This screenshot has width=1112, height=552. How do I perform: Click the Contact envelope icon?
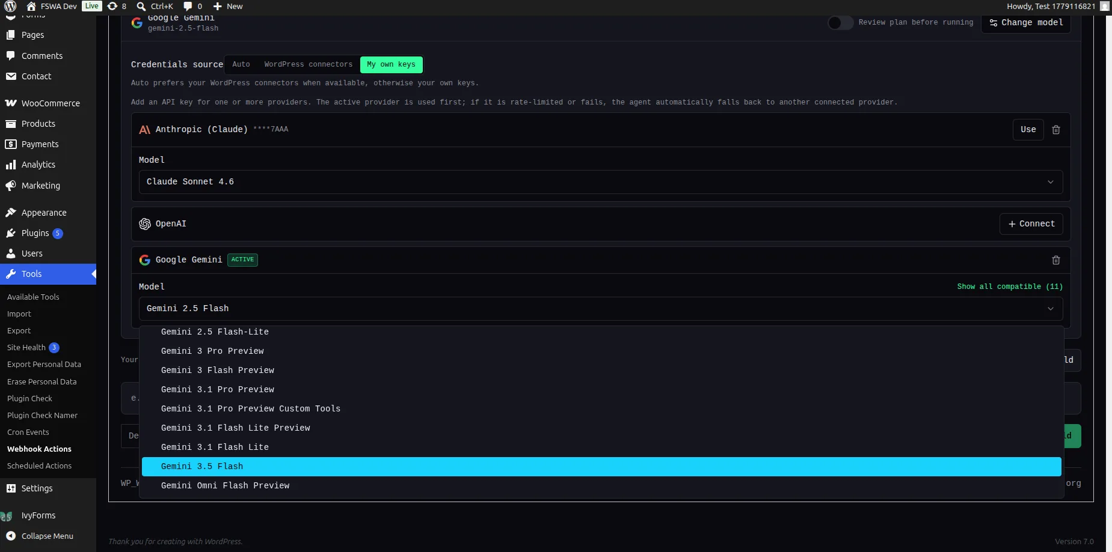click(11, 76)
